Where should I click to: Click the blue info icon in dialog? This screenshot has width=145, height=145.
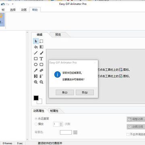[58, 75]
